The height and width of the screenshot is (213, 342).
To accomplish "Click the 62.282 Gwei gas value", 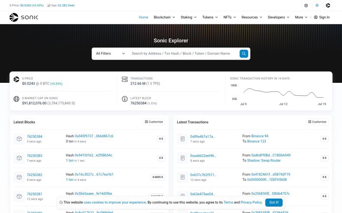I will tap(66, 5).
